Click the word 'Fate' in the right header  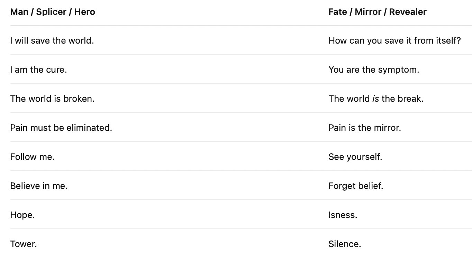coord(337,12)
